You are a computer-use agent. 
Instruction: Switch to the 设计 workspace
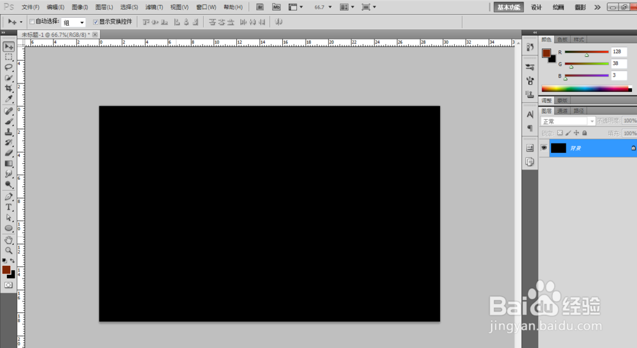tap(536, 7)
